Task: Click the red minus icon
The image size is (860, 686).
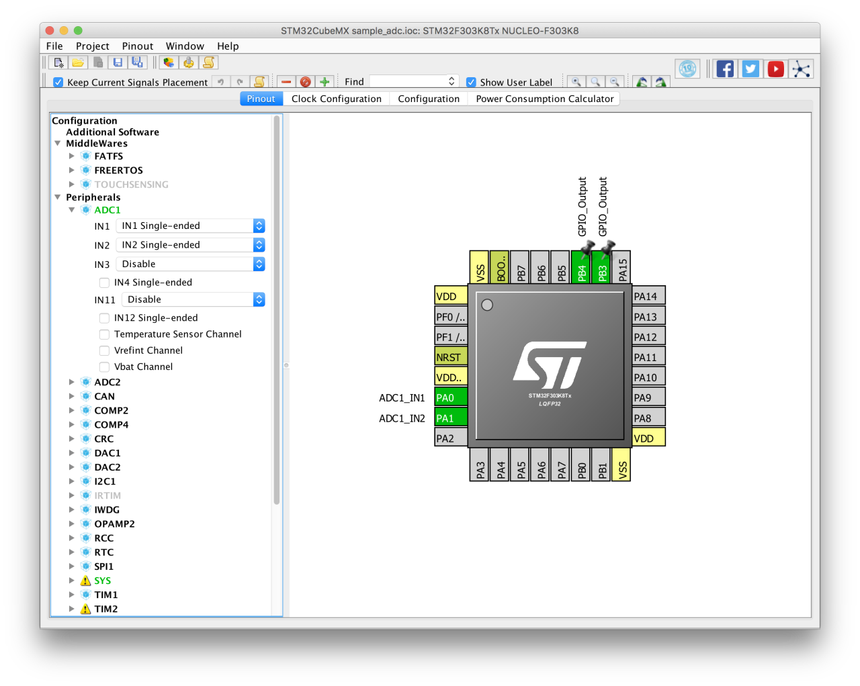Action: click(286, 82)
